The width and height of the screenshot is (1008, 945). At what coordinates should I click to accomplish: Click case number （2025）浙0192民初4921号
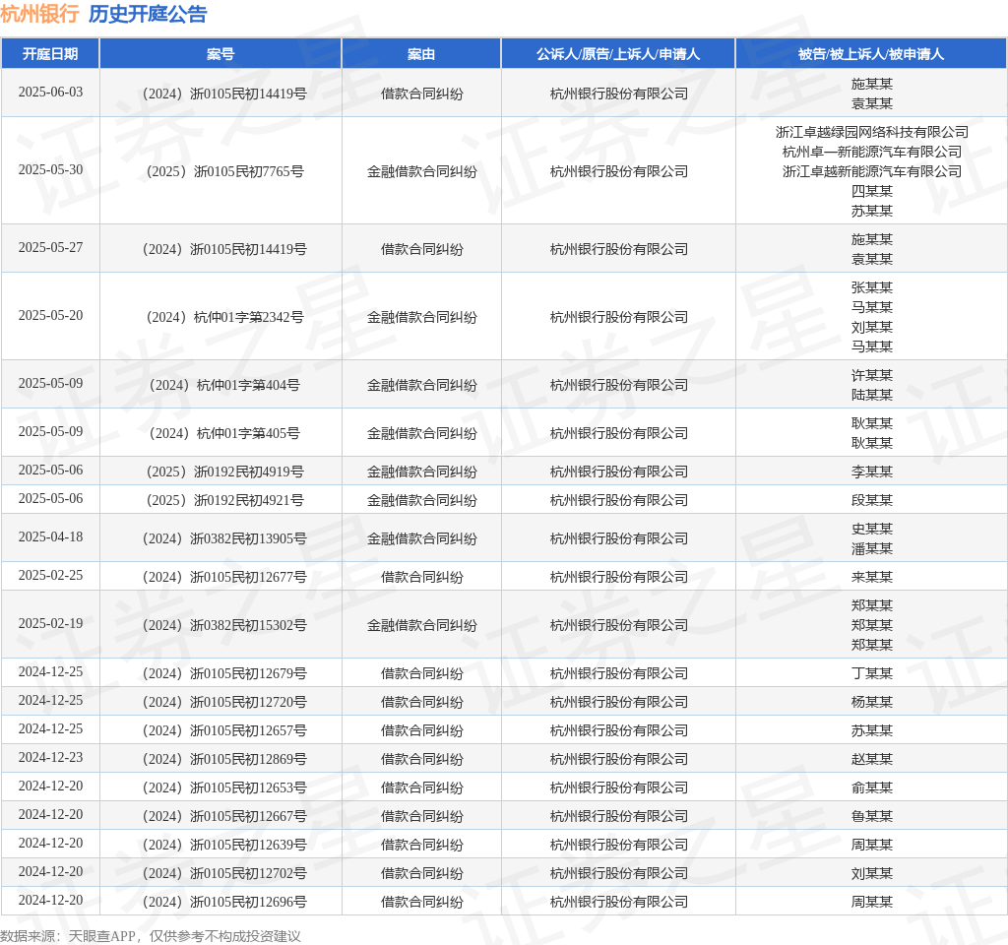pyautogui.click(x=221, y=500)
